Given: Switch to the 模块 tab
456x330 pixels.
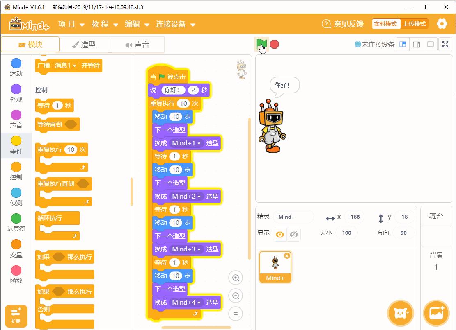Looking at the screenshot, I should (x=30, y=44).
